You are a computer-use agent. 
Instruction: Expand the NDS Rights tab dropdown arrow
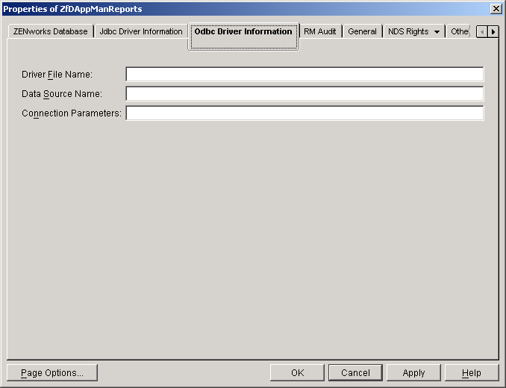click(x=437, y=32)
